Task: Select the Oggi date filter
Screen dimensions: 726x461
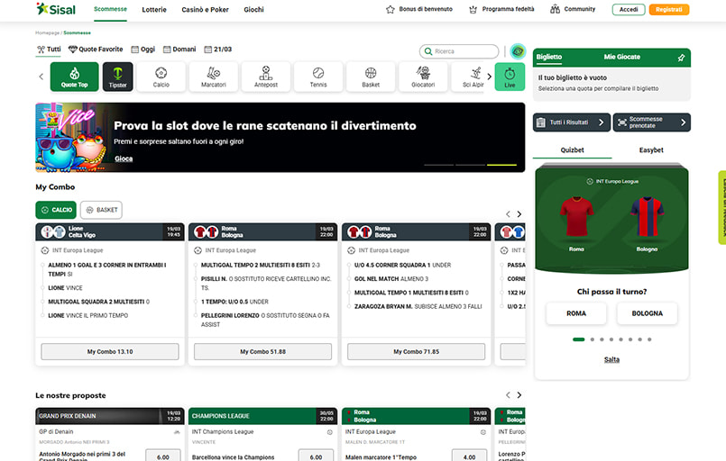Action: pos(142,50)
